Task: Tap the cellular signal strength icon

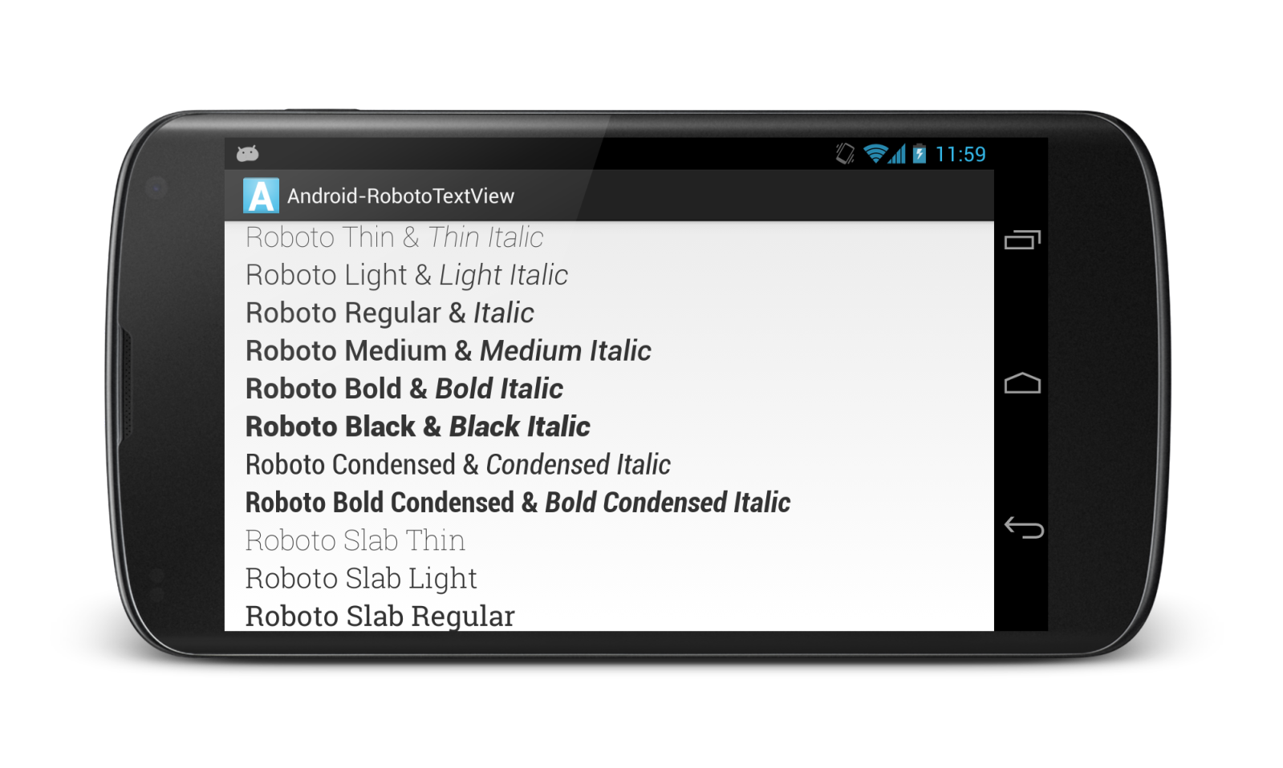Action: click(x=897, y=153)
